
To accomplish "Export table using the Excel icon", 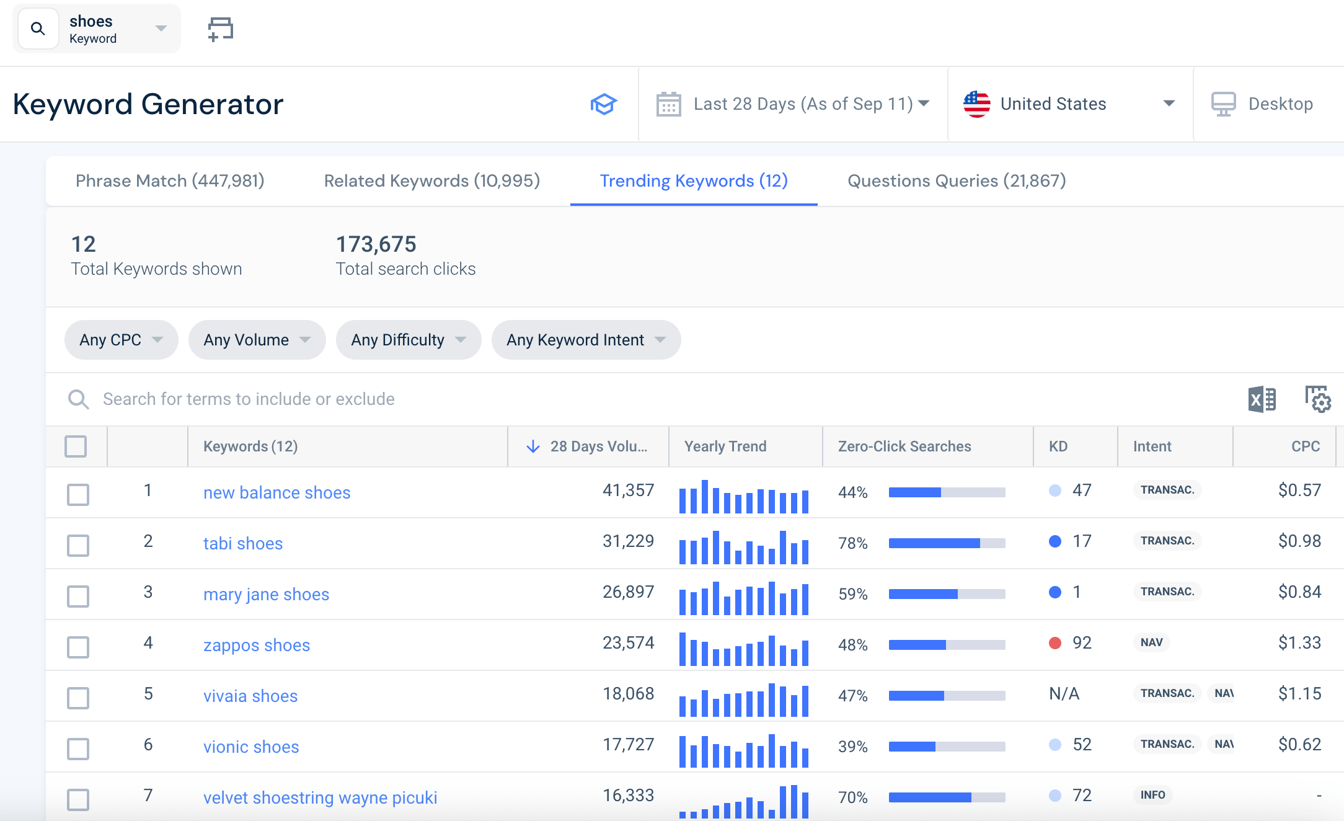I will (1262, 399).
